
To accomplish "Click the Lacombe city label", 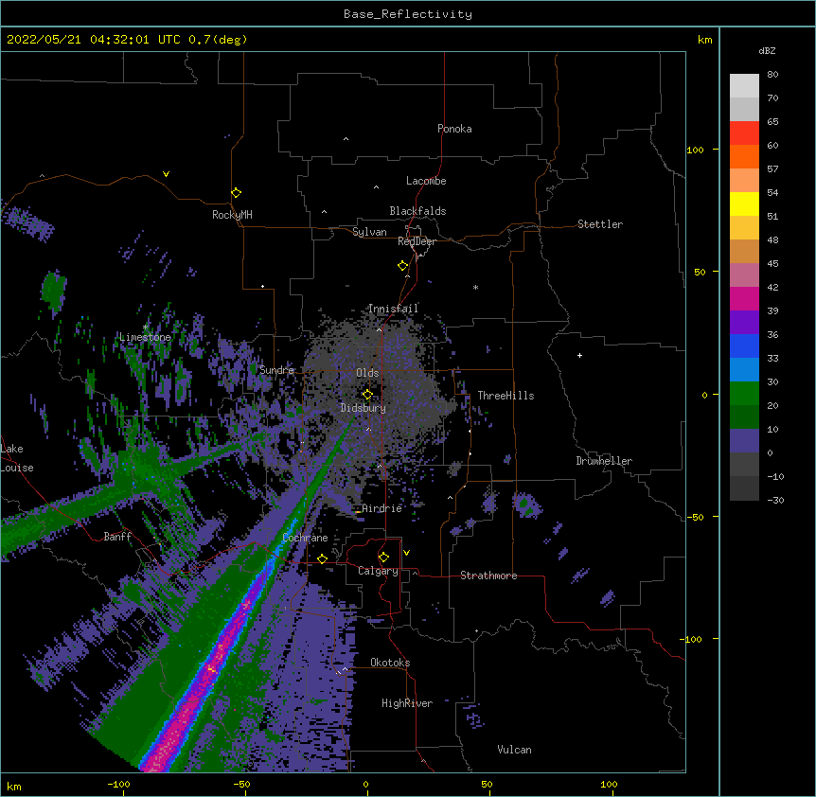I will (x=426, y=181).
